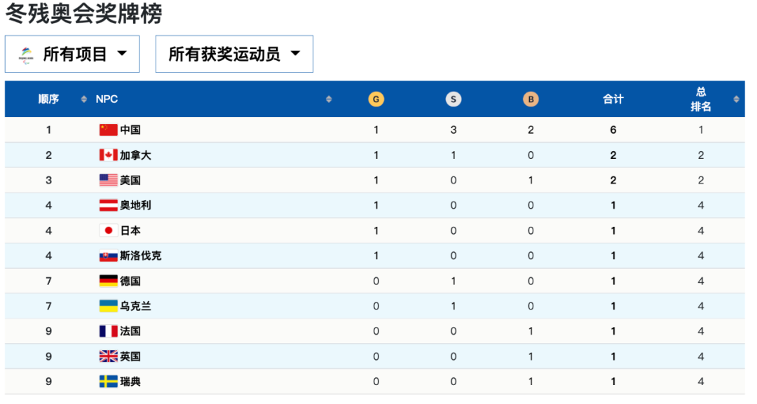
Task: Click the Sweden flag icon
Action: pyautogui.click(x=108, y=382)
